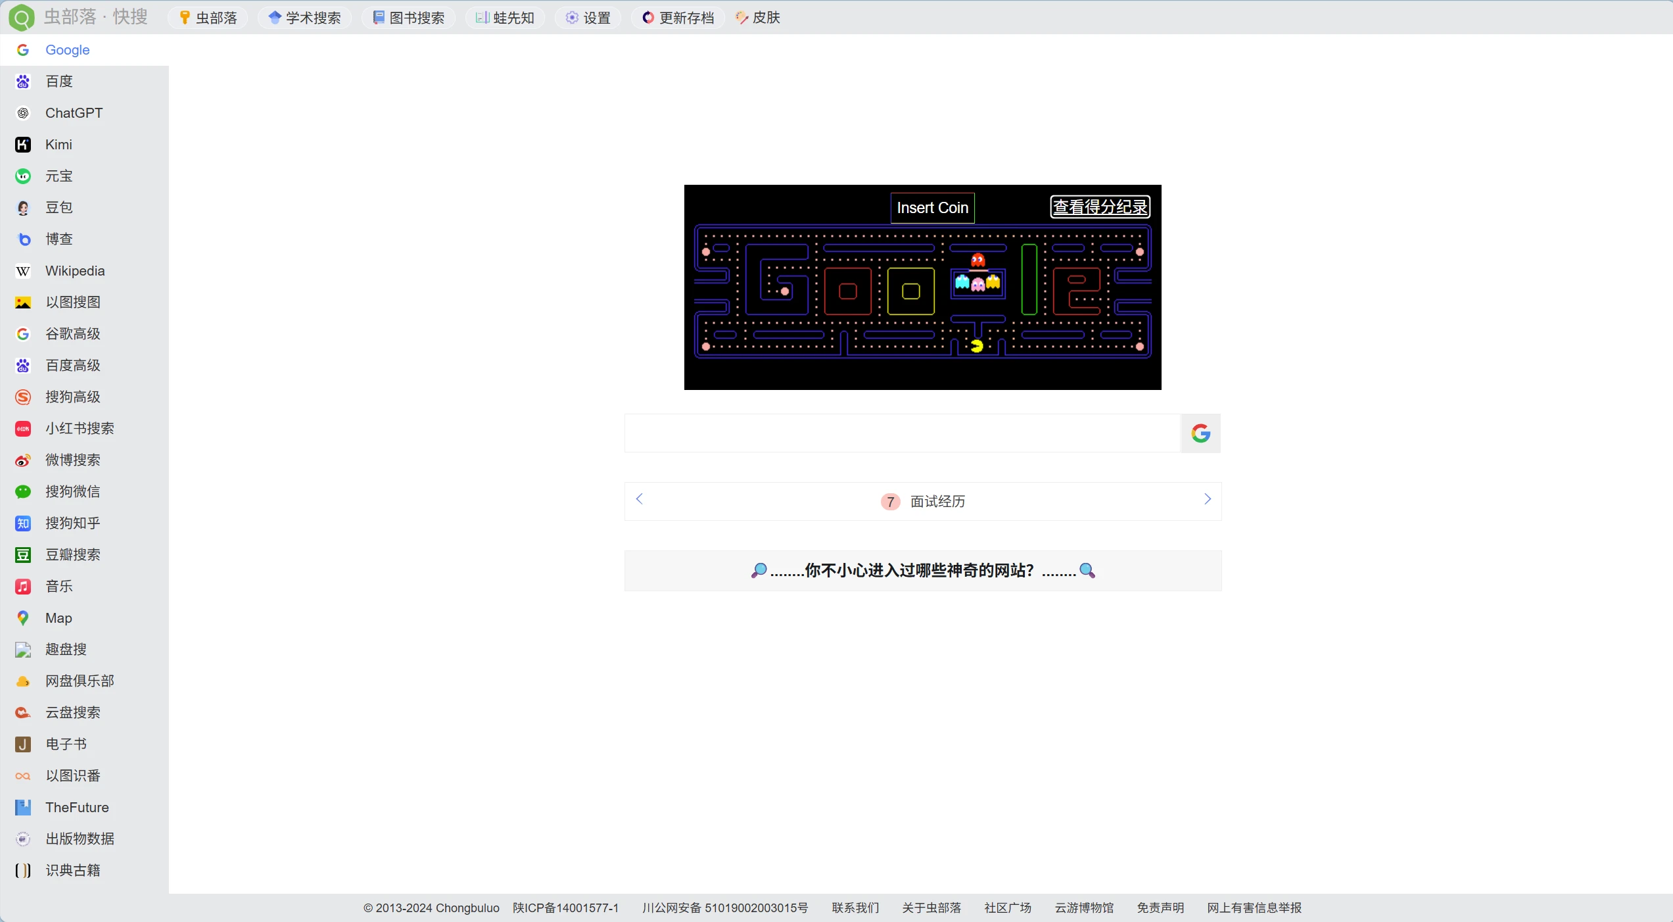Submit the search with the Google button
The height and width of the screenshot is (922, 1673).
tap(1200, 433)
